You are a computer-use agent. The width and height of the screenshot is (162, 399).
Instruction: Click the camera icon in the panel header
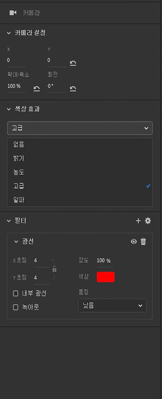coord(14,13)
